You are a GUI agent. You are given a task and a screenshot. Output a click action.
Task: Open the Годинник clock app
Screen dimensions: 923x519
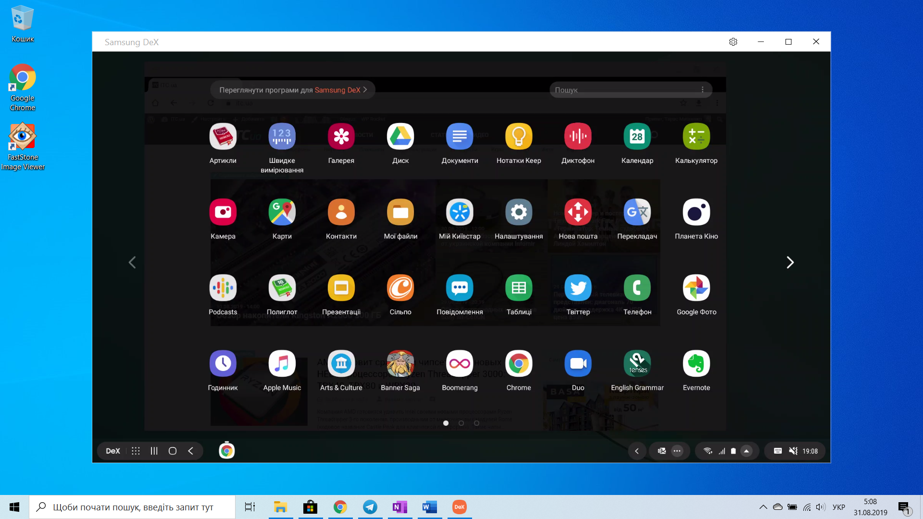click(x=223, y=363)
